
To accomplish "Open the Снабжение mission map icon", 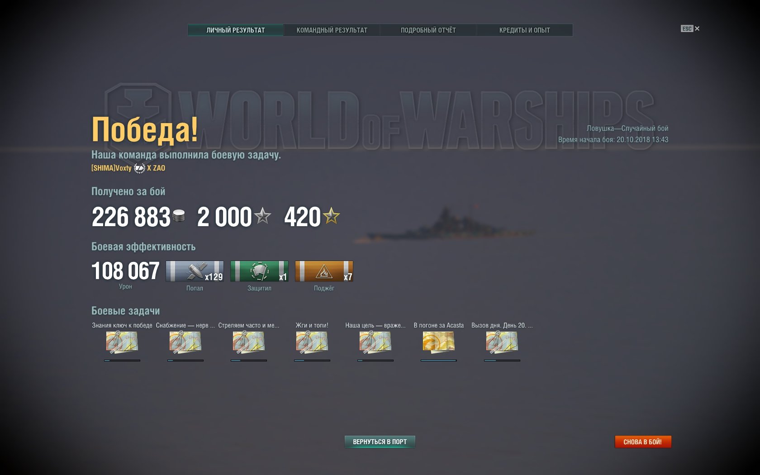I will (185, 342).
